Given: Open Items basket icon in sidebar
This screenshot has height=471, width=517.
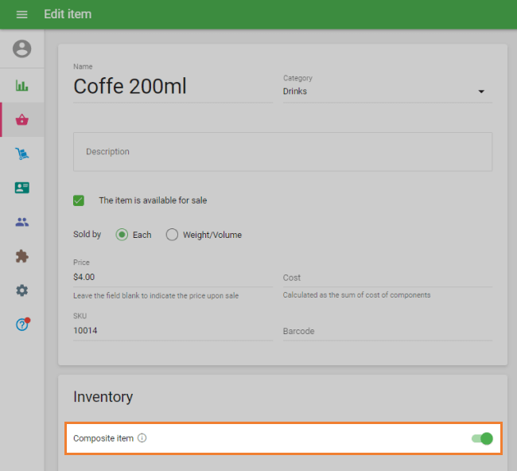Looking at the screenshot, I should point(21,119).
